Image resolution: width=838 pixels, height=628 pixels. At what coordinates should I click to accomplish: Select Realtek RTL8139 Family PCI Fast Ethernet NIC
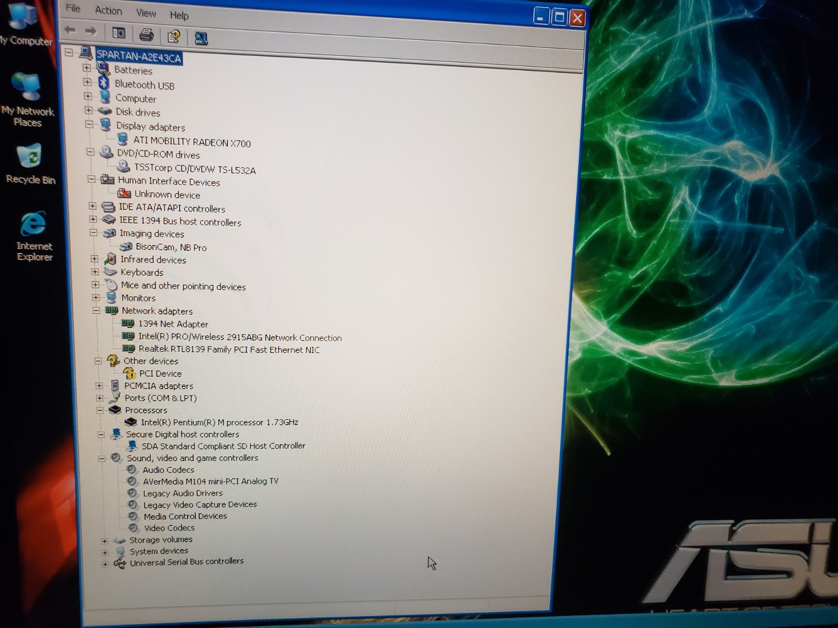coord(229,349)
